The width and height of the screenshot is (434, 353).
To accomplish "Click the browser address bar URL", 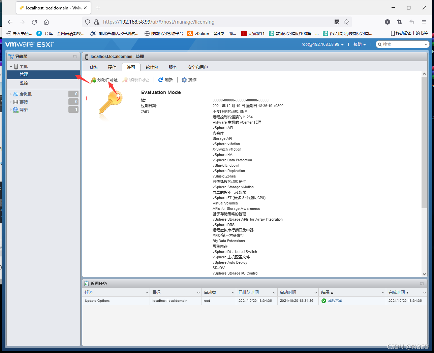I will pos(158,22).
